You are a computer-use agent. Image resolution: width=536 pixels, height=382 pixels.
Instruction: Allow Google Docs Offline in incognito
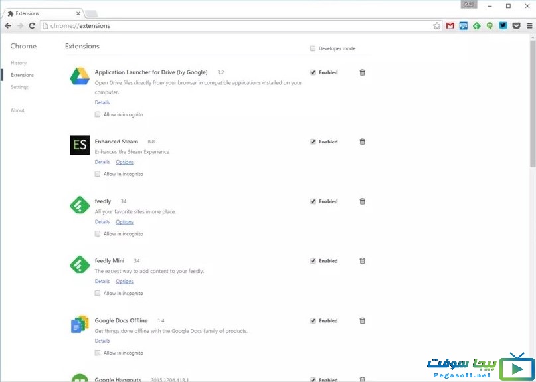[x=98, y=353]
